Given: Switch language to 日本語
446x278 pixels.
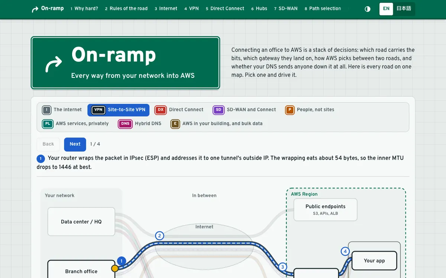Looking at the screenshot, I should (x=404, y=9).
